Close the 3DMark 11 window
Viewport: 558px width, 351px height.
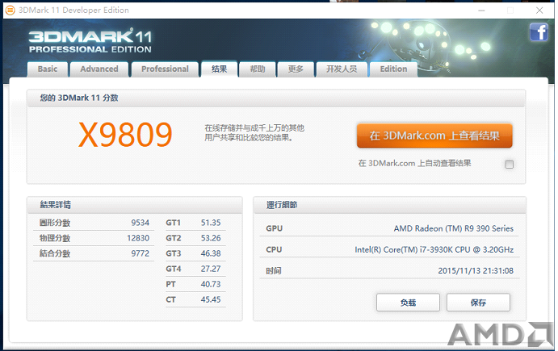pyautogui.click(x=539, y=10)
